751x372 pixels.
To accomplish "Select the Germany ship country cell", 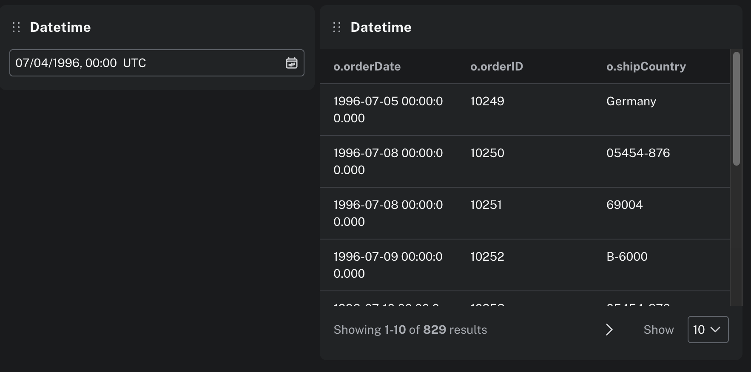I will click(631, 101).
